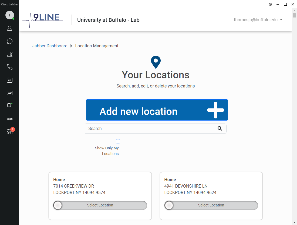The height and width of the screenshot is (225, 297).
Task: Expand the thomasja@buffalo.edu account dropdown
Action: click(258, 20)
